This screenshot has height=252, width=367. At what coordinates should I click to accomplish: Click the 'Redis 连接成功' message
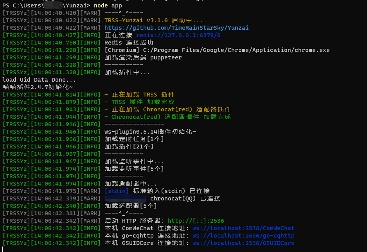[129, 43]
